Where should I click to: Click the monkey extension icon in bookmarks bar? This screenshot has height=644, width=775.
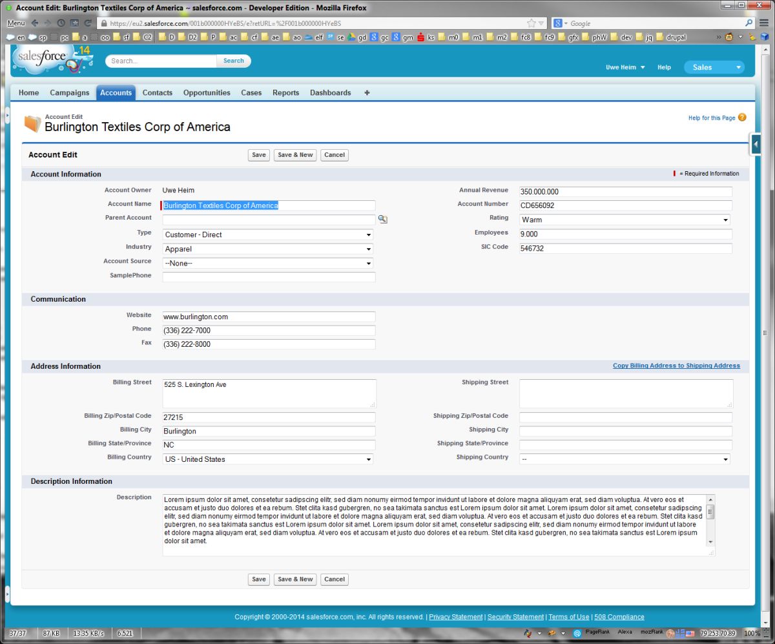(729, 37)
